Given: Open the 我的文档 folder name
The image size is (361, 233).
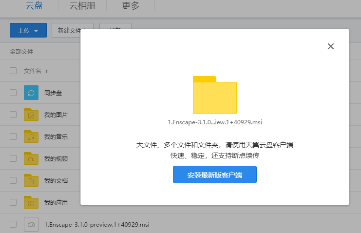Looking at the screenshot, I should coord(56,180).
